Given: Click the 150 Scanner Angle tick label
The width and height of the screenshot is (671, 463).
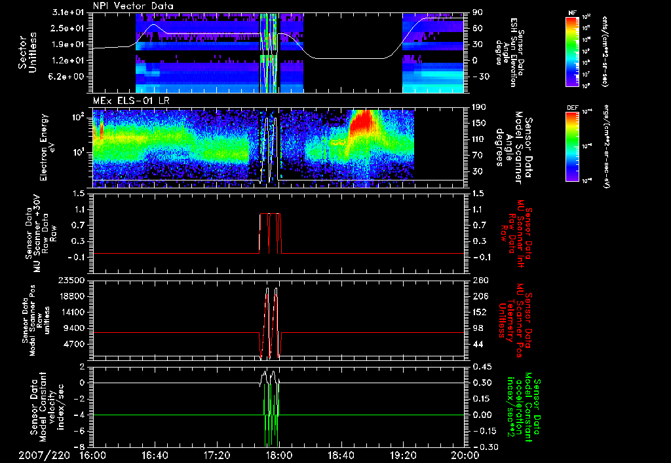Looking at the screenshot, I should [478, 123].
